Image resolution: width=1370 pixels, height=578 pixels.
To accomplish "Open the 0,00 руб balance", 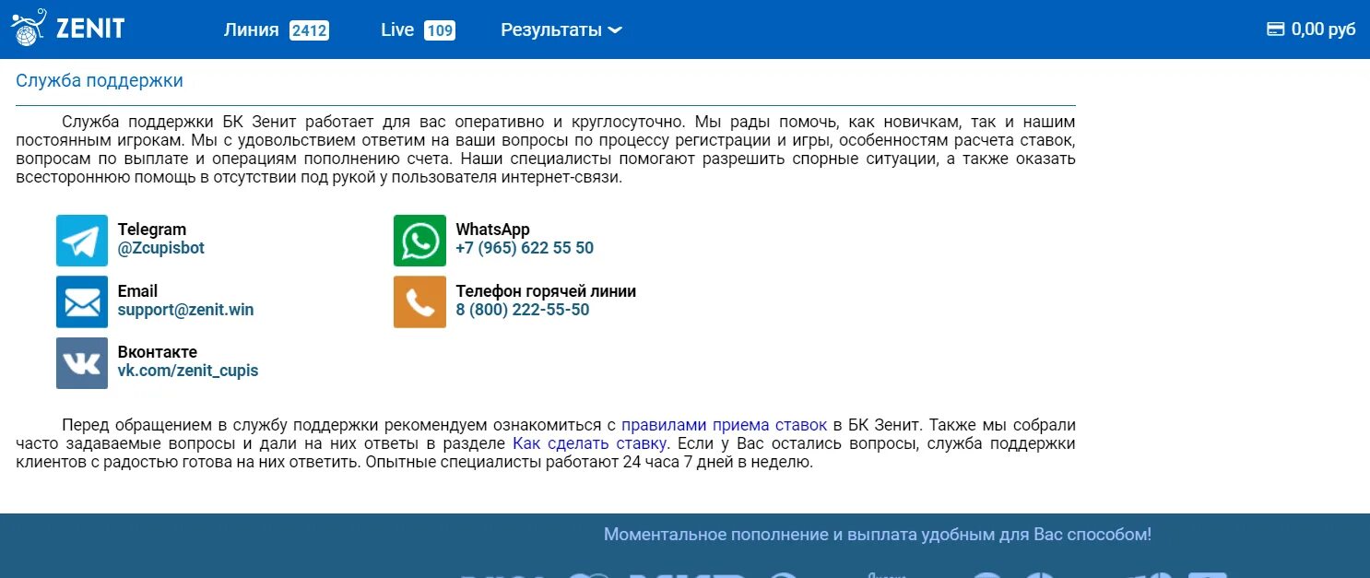I will (x=1323, y=29).
